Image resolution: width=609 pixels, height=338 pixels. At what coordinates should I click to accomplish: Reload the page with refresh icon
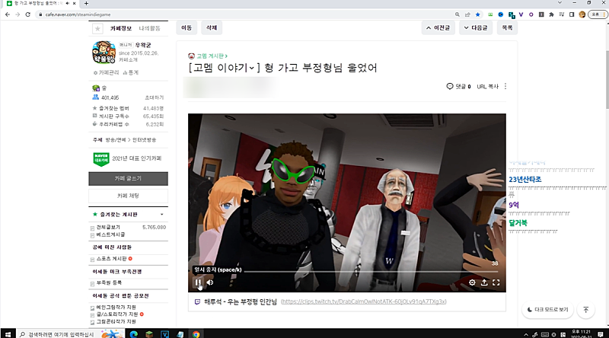click(27, 14)
